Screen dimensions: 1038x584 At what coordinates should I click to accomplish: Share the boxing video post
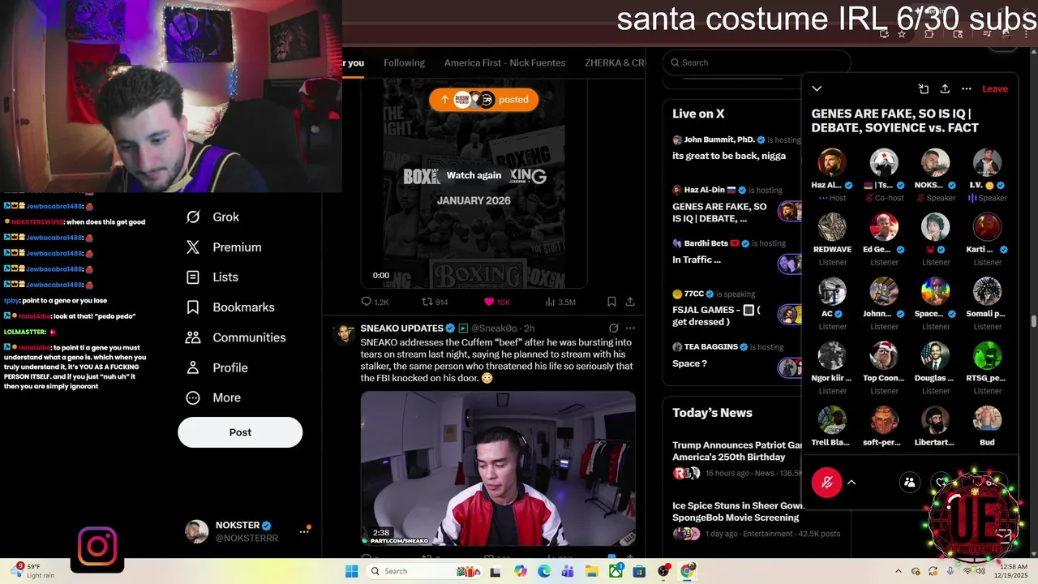pyautogui.click(x=630, y=302)
